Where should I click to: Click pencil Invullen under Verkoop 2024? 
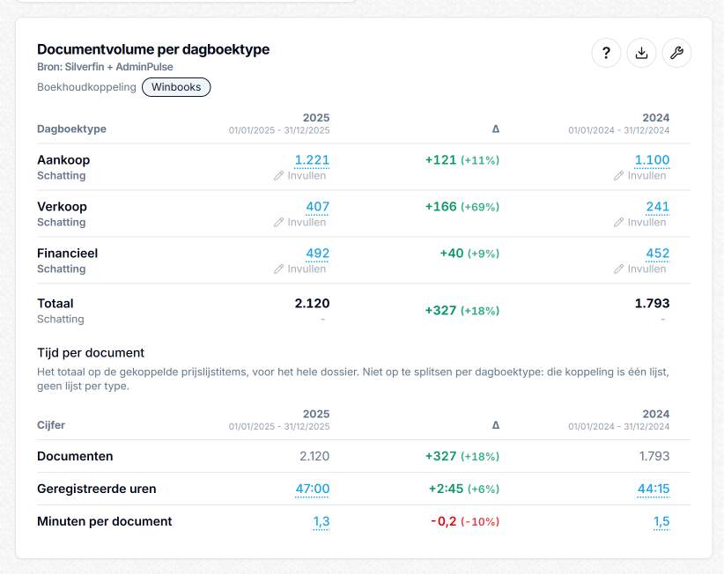640,223
